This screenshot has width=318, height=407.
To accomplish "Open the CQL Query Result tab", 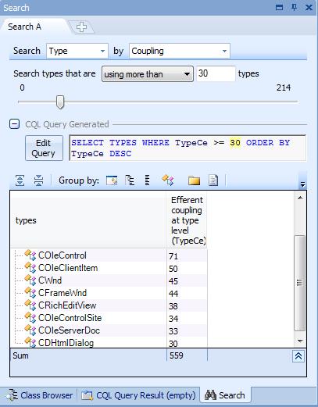I will pos(138,395).
